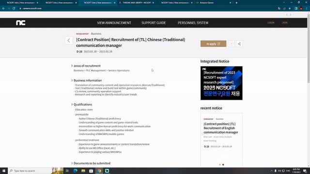Click the browser forward arrow

9,9
